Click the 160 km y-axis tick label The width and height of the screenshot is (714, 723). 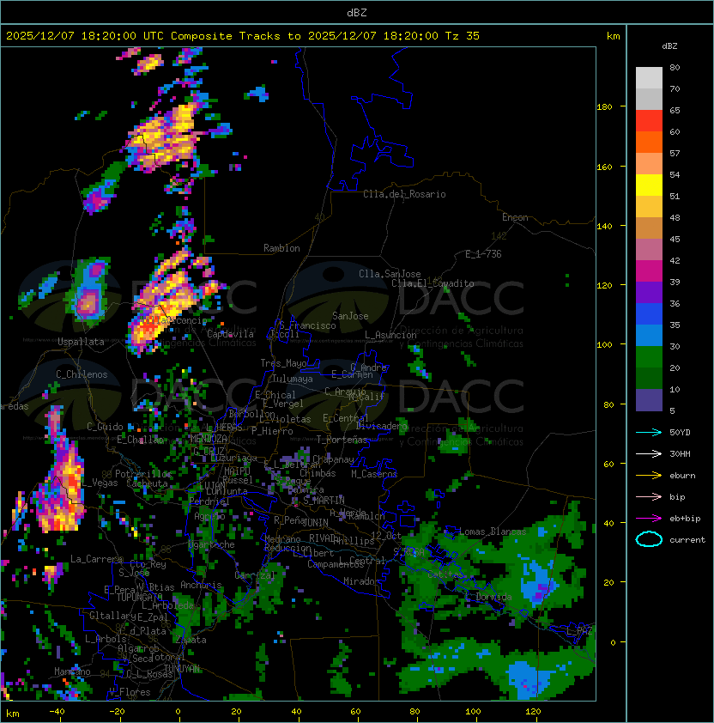(604, 167)
